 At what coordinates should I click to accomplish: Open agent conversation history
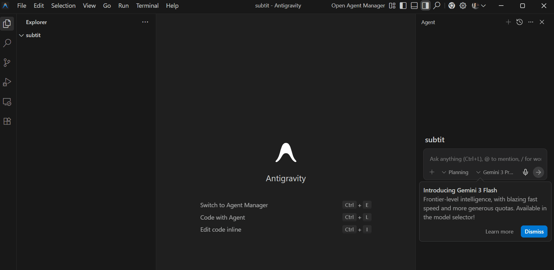point(520,22)
